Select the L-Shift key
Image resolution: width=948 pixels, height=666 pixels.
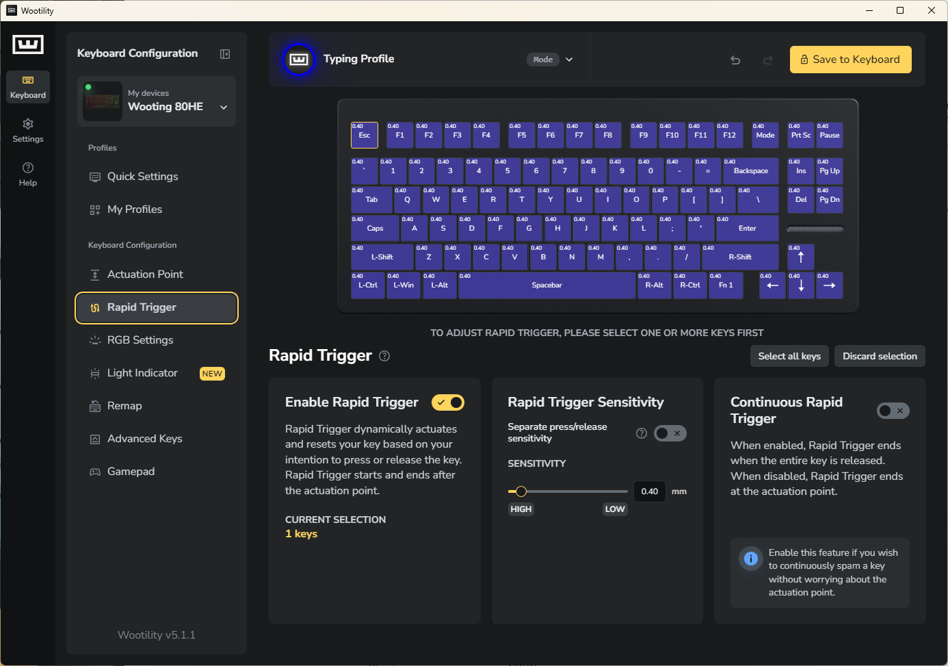point(382,257)
